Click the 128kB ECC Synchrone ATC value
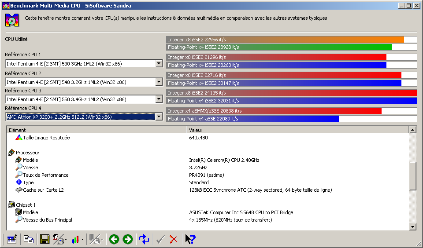The width and height of the screenshot is (423, 248). coord(260,190)
